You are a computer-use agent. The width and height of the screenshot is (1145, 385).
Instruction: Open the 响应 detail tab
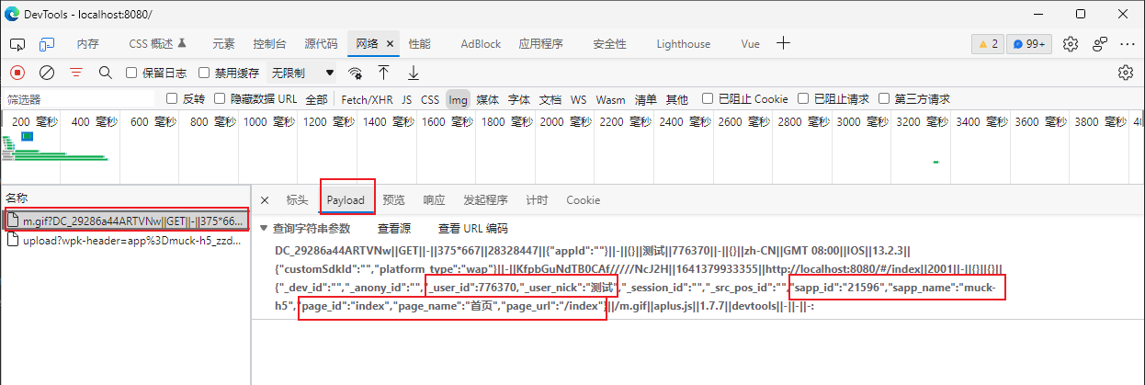[x=434, y=200]
